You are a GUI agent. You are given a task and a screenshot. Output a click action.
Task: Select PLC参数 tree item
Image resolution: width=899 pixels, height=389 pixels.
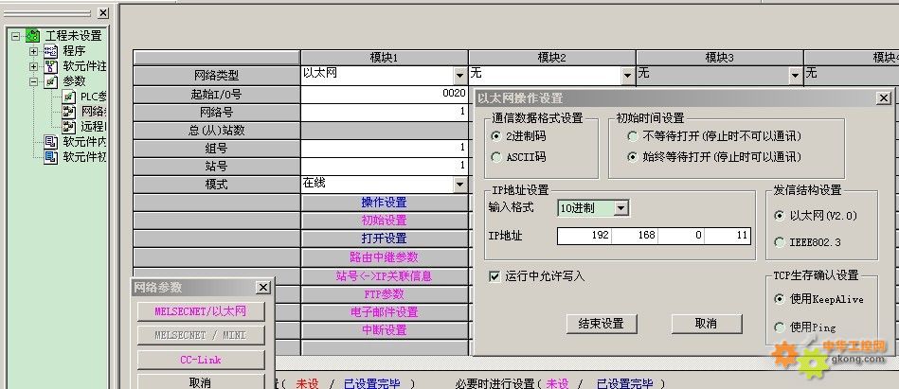pos(94,97)
